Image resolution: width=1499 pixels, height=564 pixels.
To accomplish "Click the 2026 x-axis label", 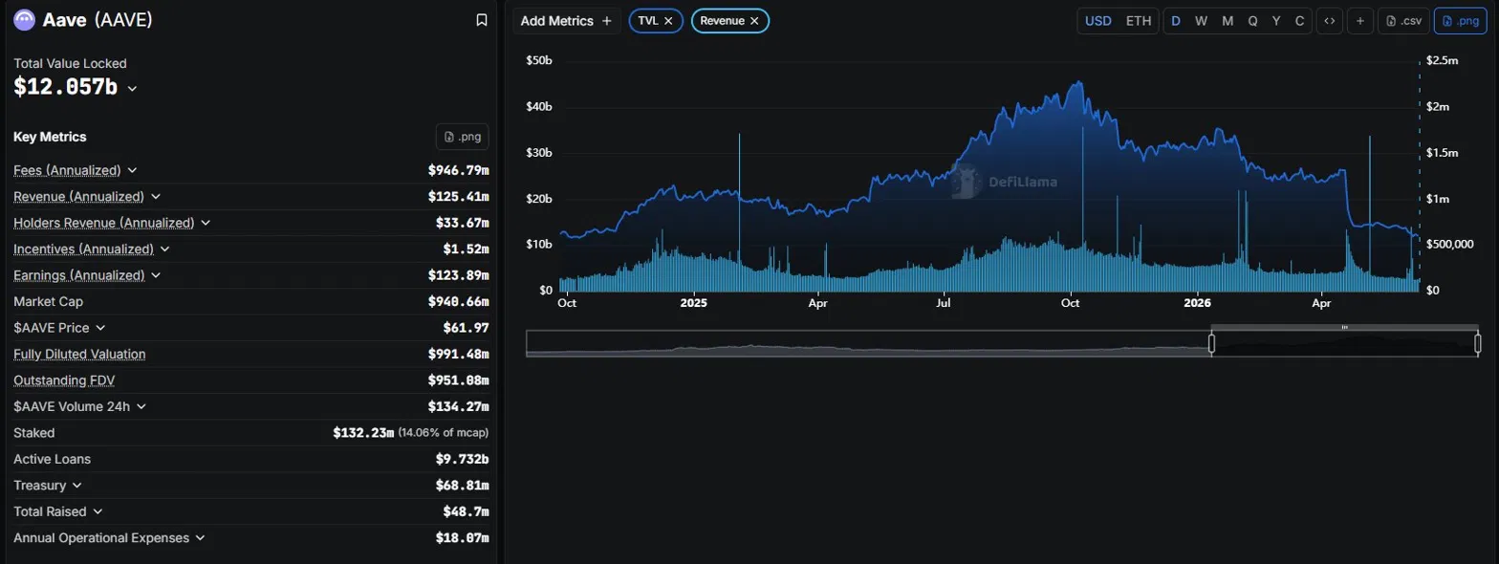I will 1197,303.
